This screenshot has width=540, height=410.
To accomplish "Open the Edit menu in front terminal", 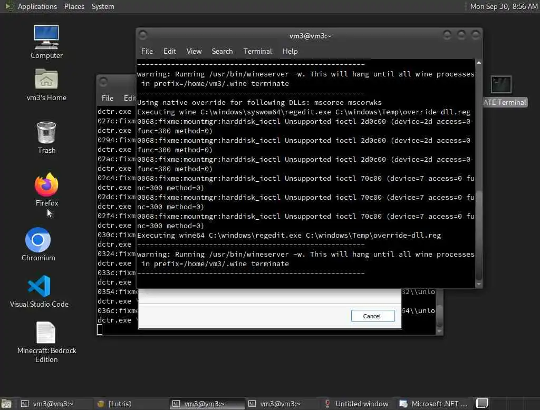I will pos(169,51).
